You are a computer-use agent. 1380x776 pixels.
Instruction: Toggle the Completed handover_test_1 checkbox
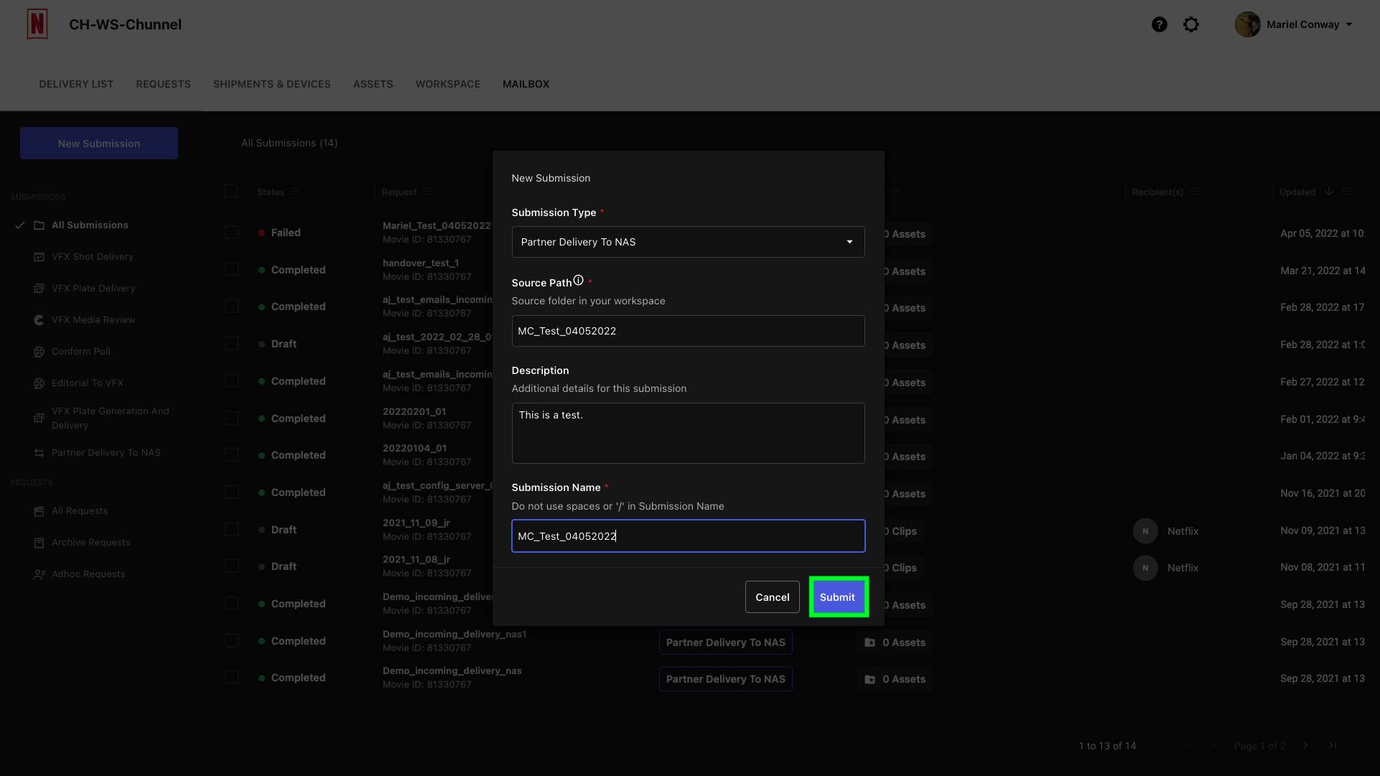(230, 270)
